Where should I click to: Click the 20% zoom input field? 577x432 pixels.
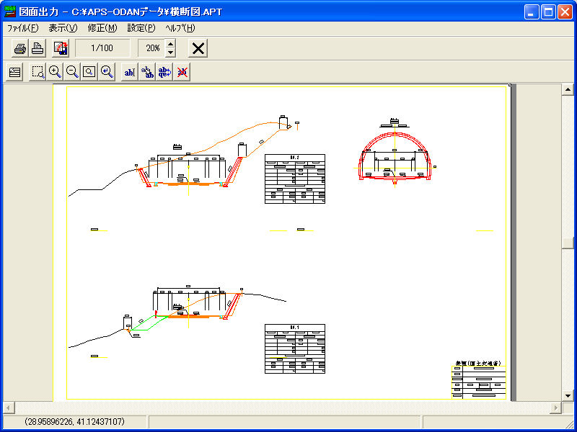(x=151, y=48)
